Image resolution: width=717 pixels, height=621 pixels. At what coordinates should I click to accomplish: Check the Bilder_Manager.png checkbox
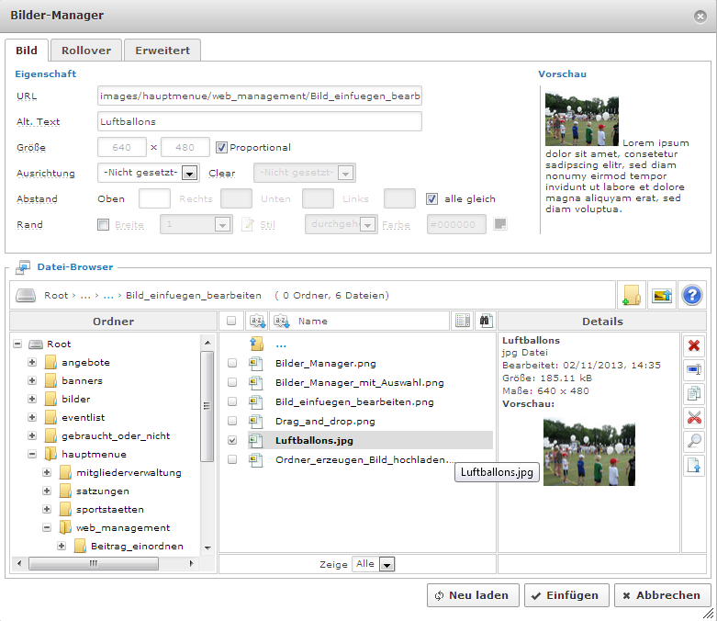[x=232, y=363]
